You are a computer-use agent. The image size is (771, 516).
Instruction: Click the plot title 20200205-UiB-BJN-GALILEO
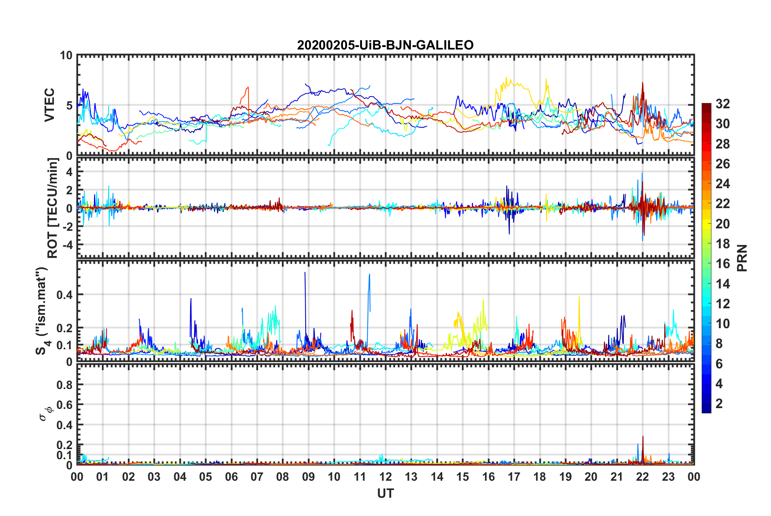click(385, 45)
